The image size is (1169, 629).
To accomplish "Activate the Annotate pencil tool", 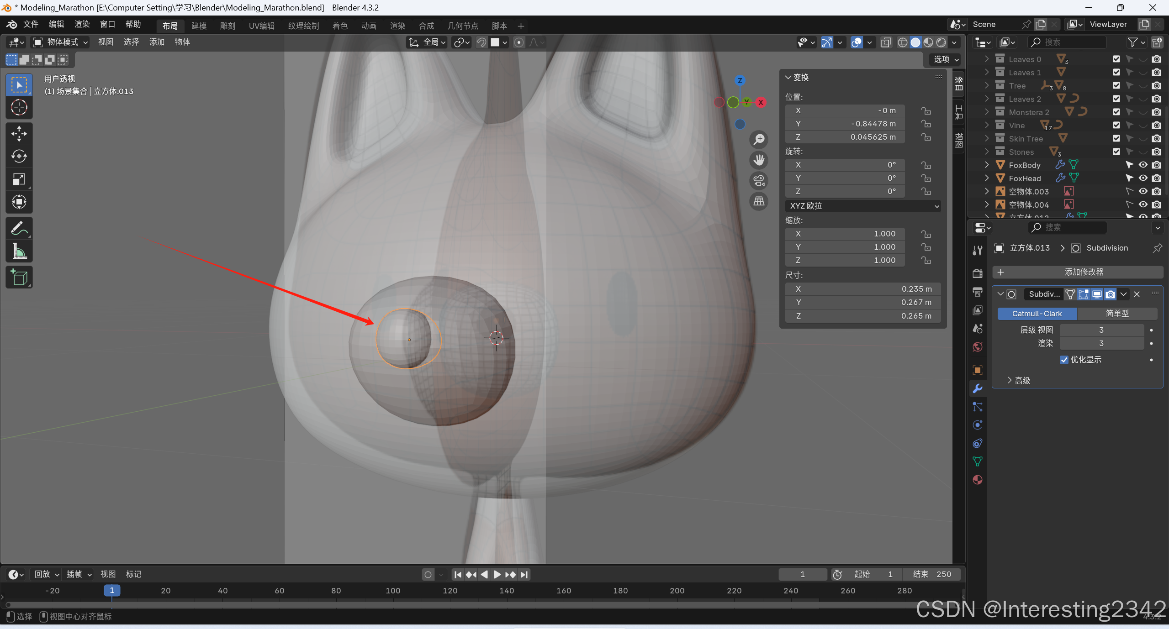I will click(x=19, y=228).
